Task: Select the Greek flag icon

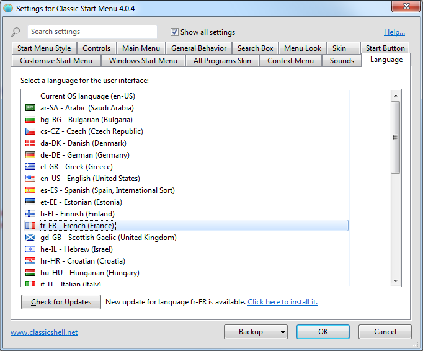Action: point(30,167)
